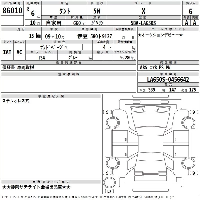Select the car name タント field
Image resolution: width=200 pixels, height=200 pixels.
pos(64,11)
